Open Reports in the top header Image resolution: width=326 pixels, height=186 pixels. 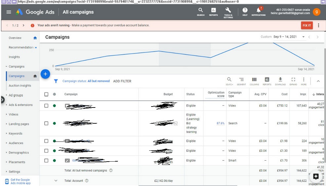[214, 12]
